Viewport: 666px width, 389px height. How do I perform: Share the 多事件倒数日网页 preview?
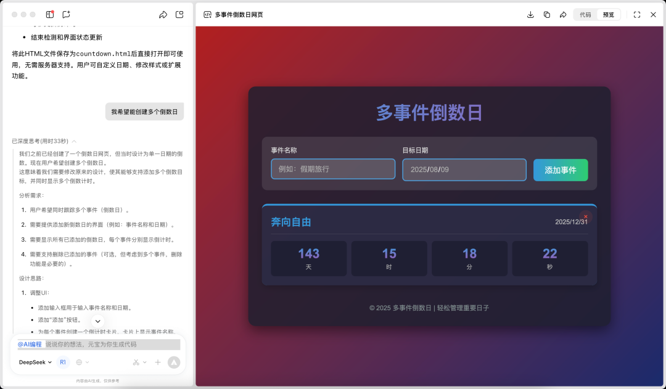[x=563, y=14]
